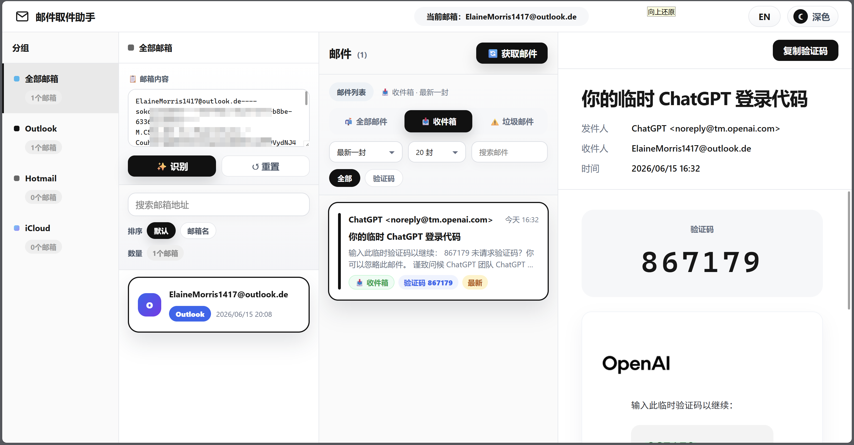Click the 复制验证码 copy code button
Viewport: 854px width, 445px height.
pyautogui.click(x=805, y=50)
